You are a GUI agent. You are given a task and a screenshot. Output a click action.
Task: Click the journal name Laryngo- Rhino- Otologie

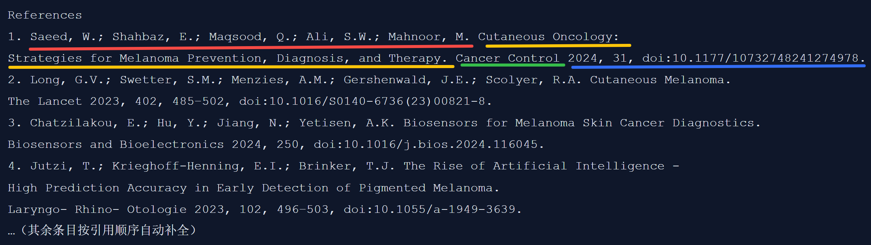[x=97, y=209]
